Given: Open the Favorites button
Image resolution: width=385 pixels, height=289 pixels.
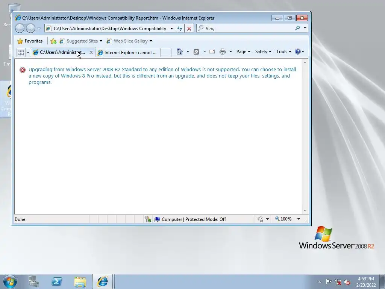Looking at the screenshot, I should click(30, 41).
